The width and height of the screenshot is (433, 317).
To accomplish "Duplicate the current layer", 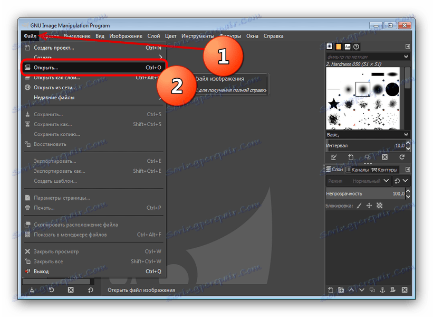I will click(x=372, y=290).
